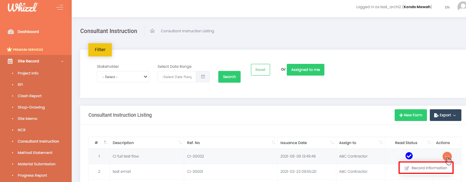
Task: Expand the Export dropdown button
Action: 445,115
